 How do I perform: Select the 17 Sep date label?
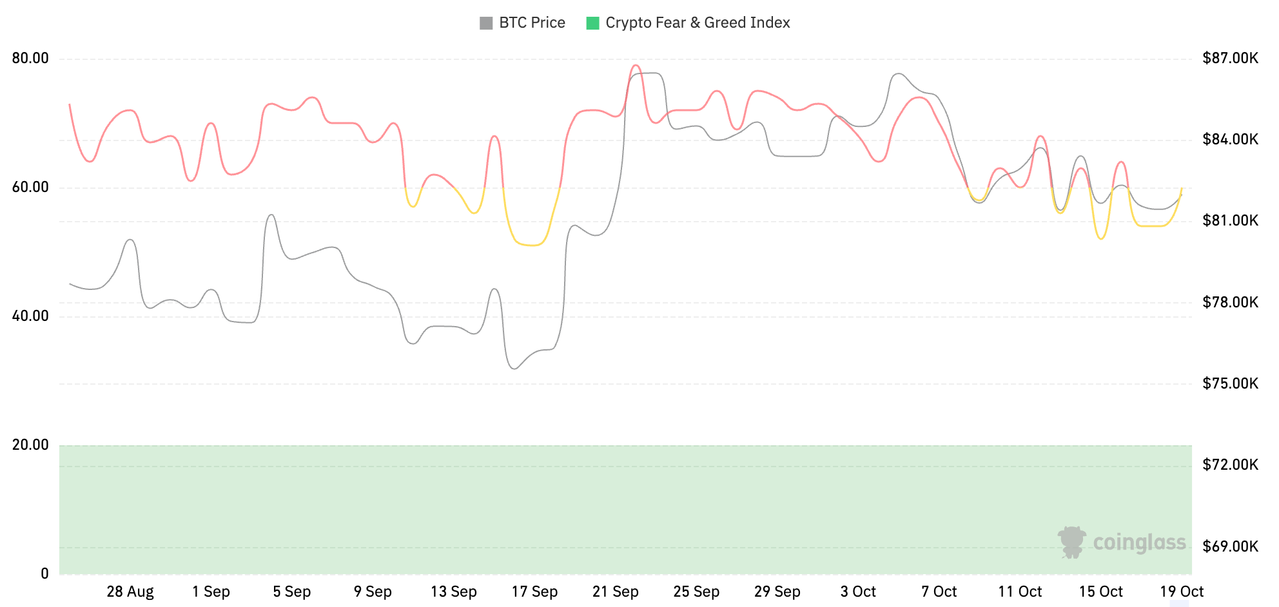tap(534, 592)
